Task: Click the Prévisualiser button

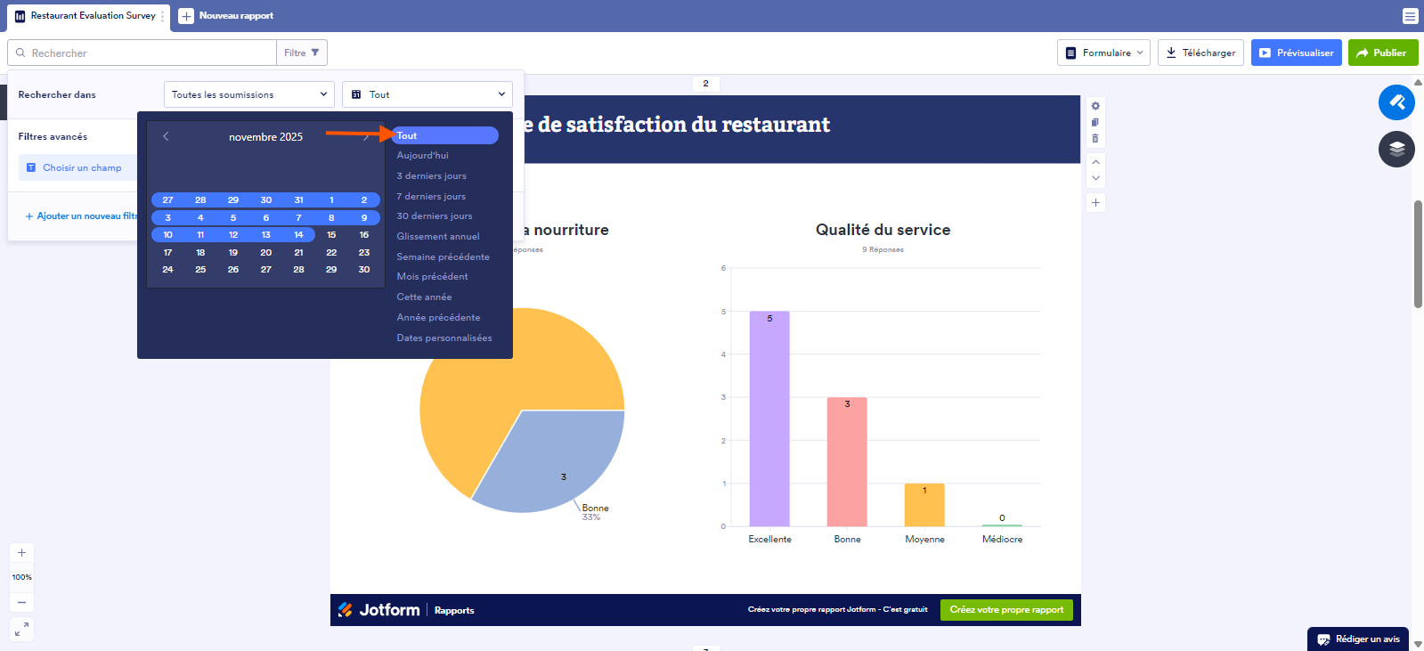Action: 1296,53
